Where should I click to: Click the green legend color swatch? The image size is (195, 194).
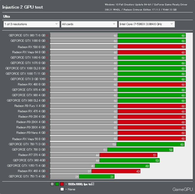[x=57, y=184]
